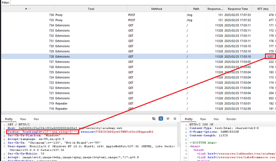
Task: Sort log by RTT (ms) column header
Action: click(x=263, y=9)
